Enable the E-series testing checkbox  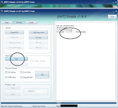[31, 61]
